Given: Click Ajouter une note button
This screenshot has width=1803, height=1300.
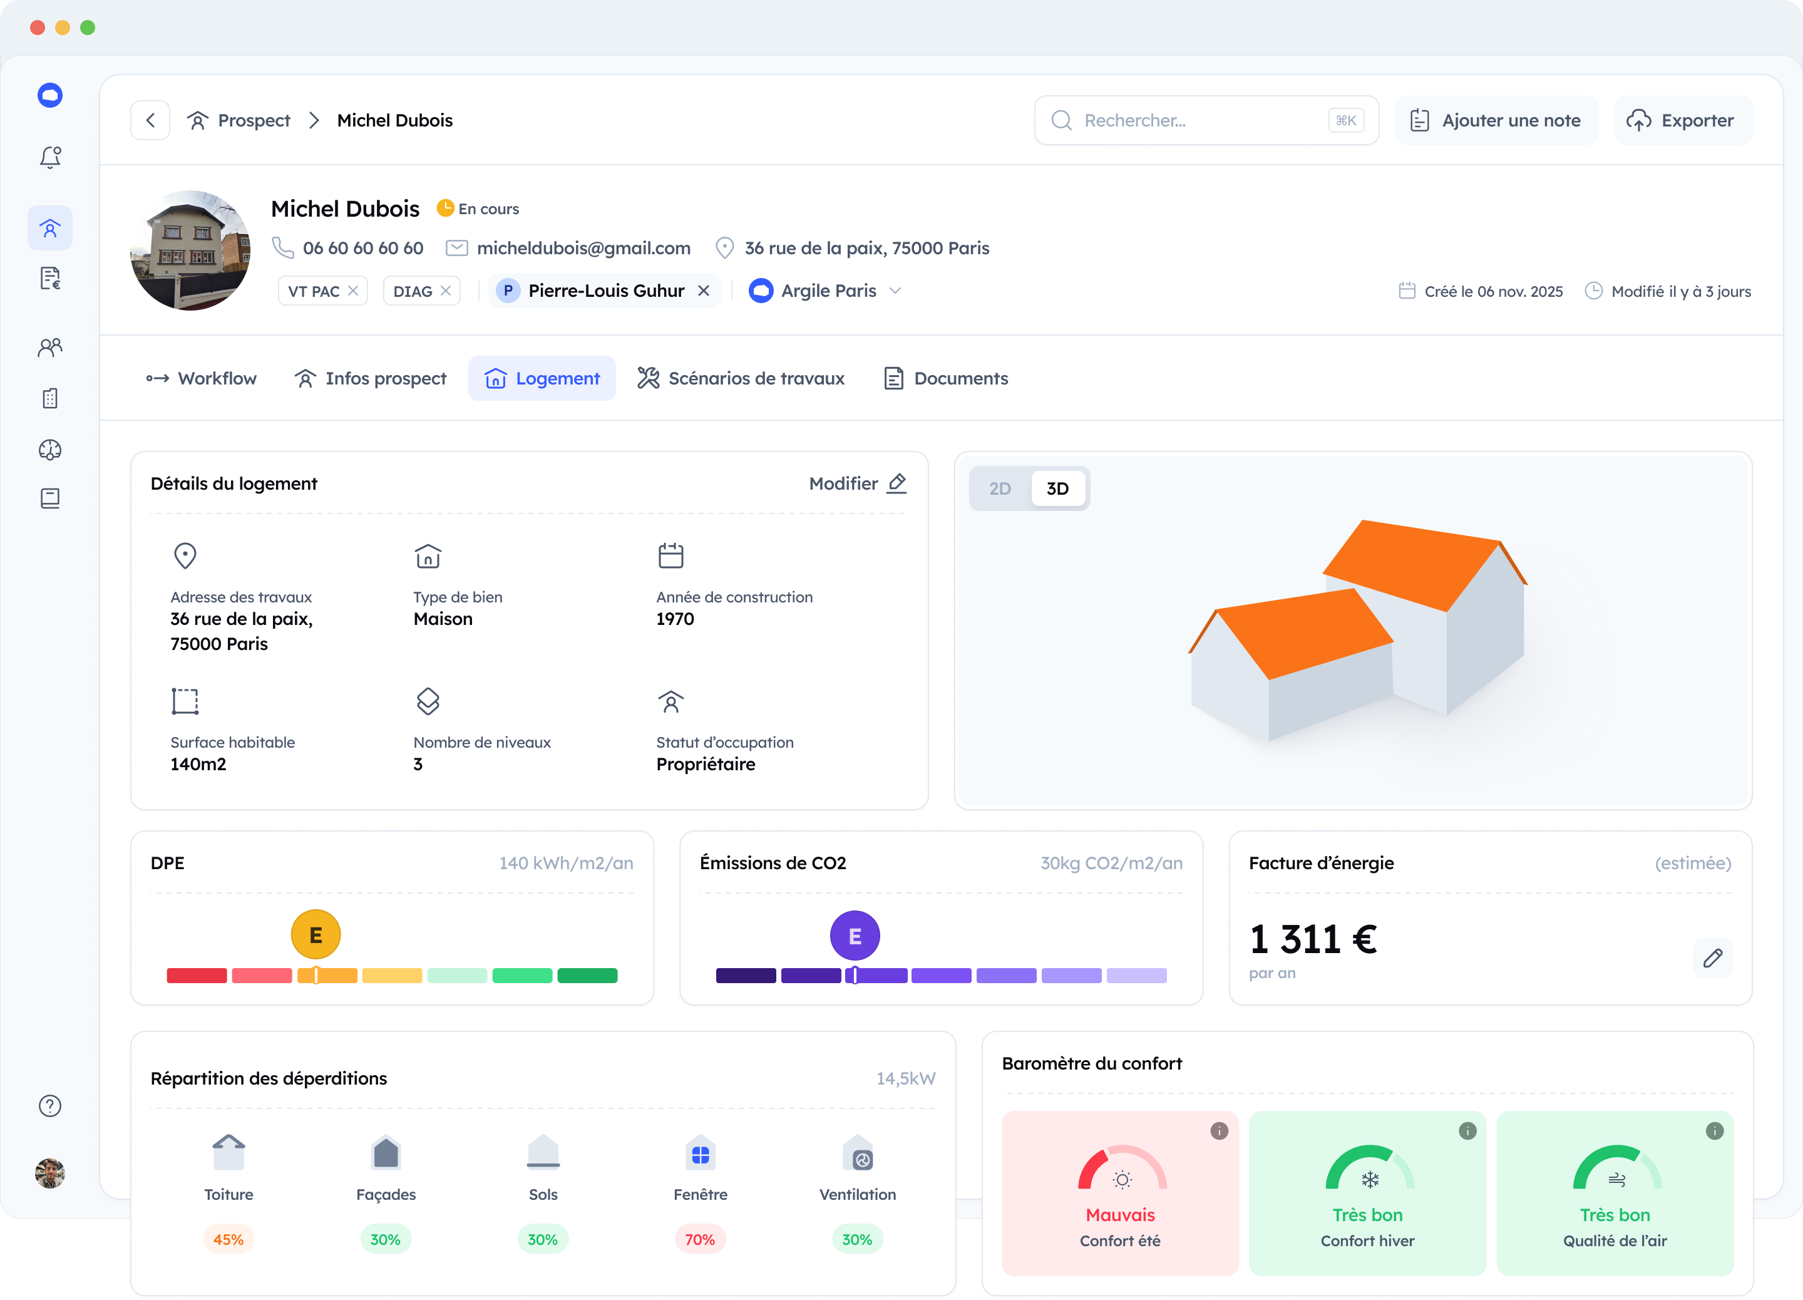Looking at the screenshot, I should click(1496, 120).
